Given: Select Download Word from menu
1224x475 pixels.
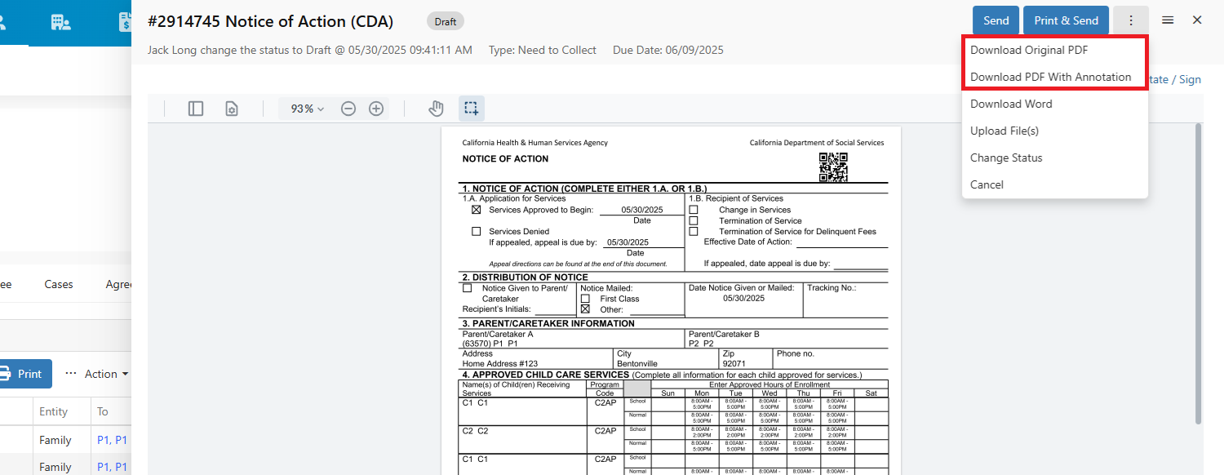Looking at the screenshot, I should (1055, 104).
